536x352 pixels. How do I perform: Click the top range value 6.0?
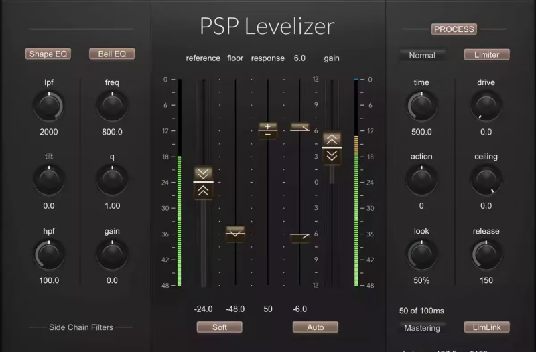tap(299, 58)
